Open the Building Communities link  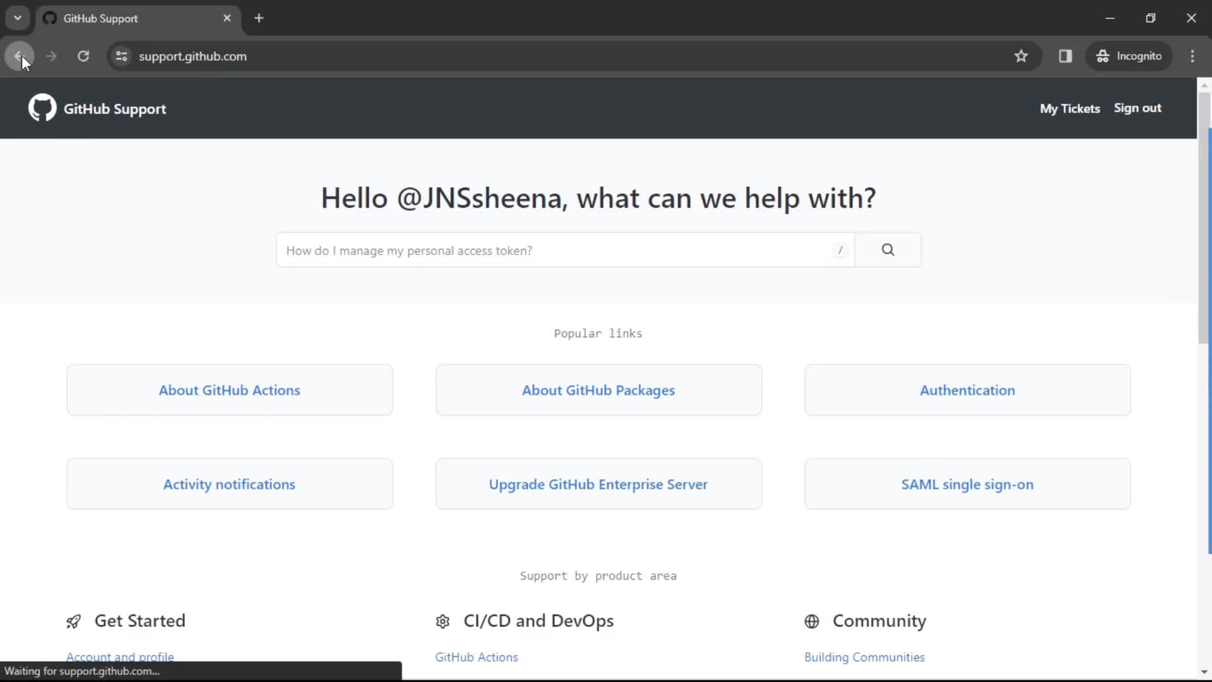point(864,657)
